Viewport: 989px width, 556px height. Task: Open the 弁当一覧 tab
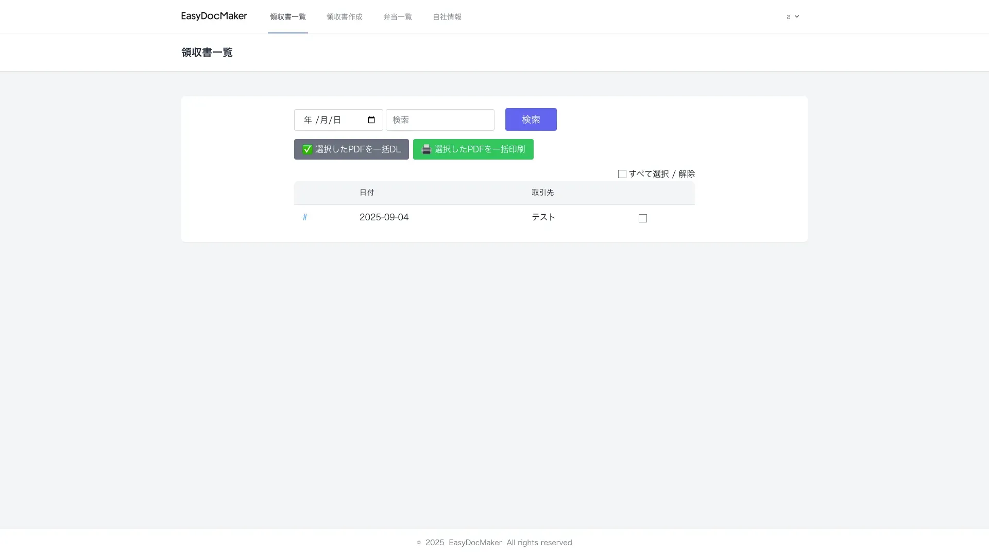coord(397,17)
